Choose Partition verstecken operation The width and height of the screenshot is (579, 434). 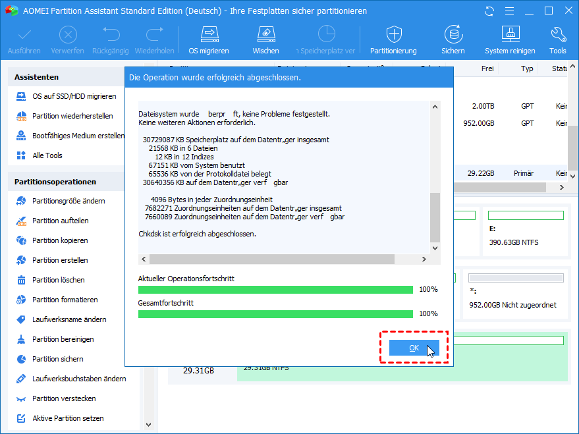[56, 398]
